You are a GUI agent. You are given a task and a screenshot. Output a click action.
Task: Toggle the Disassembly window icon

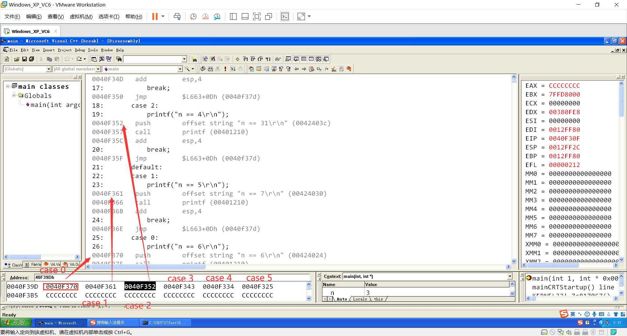[x=326, y=59]
